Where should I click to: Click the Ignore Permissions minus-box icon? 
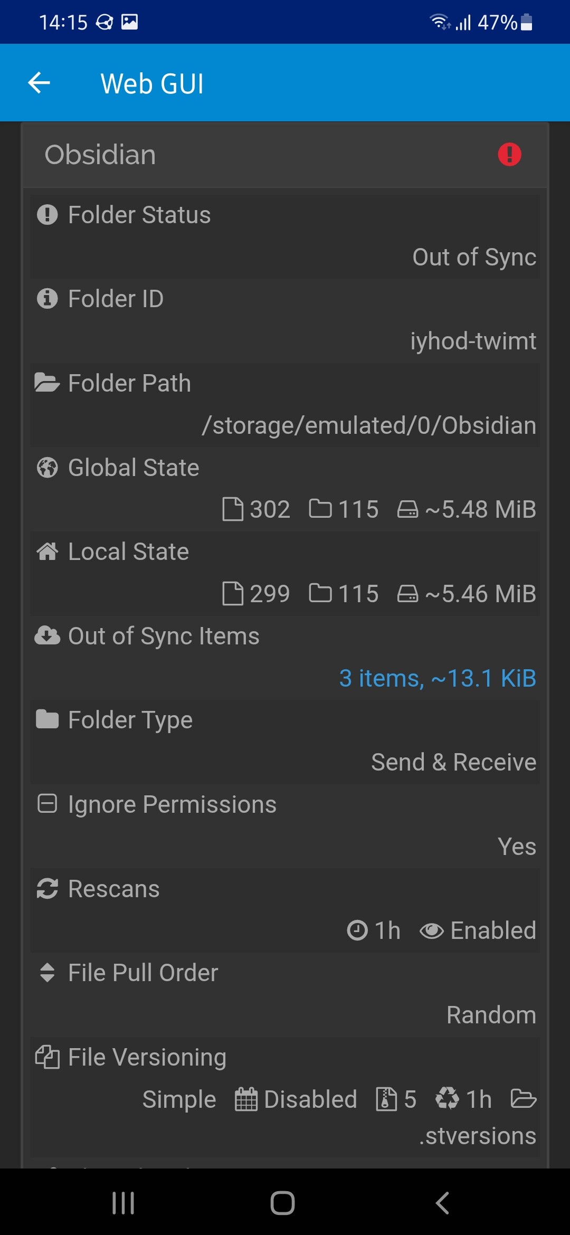pyautogui.click(x=47, y=804)
